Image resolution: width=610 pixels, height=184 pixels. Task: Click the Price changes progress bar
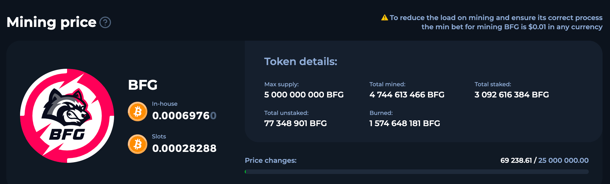click(417, 172)
